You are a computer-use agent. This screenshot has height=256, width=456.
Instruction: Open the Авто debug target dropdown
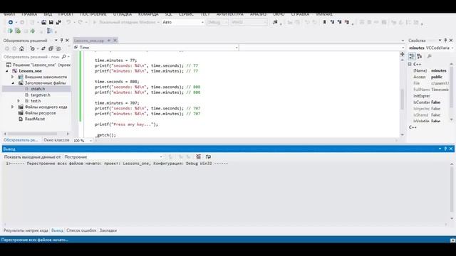coord(183,22)
